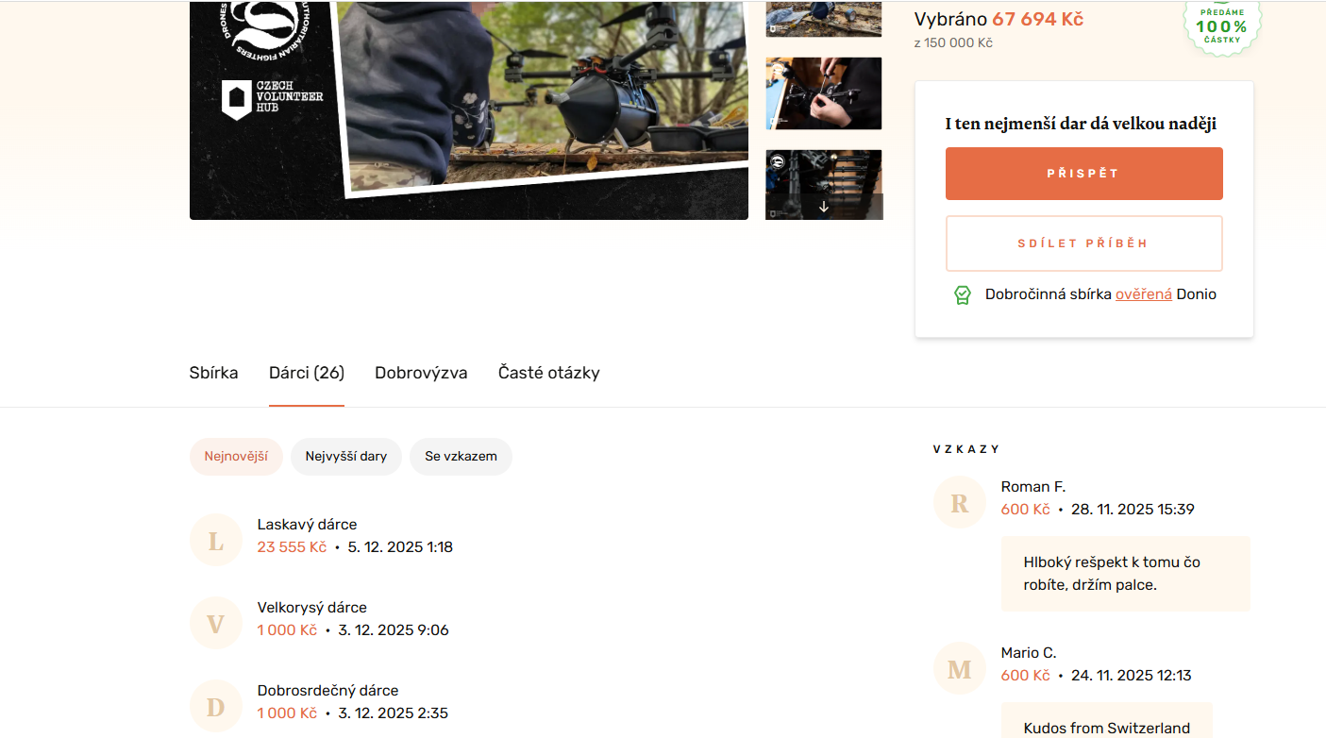Click the 100% částky badge

(1221, 25)
